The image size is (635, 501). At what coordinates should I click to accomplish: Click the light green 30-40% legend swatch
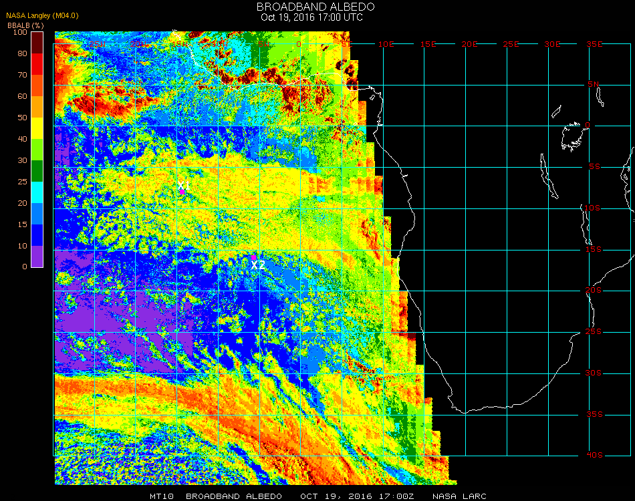pyautogui.click(x=37, y=150)
